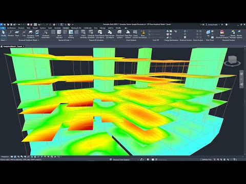Click the ViewCube

click(x=233, y=60)
